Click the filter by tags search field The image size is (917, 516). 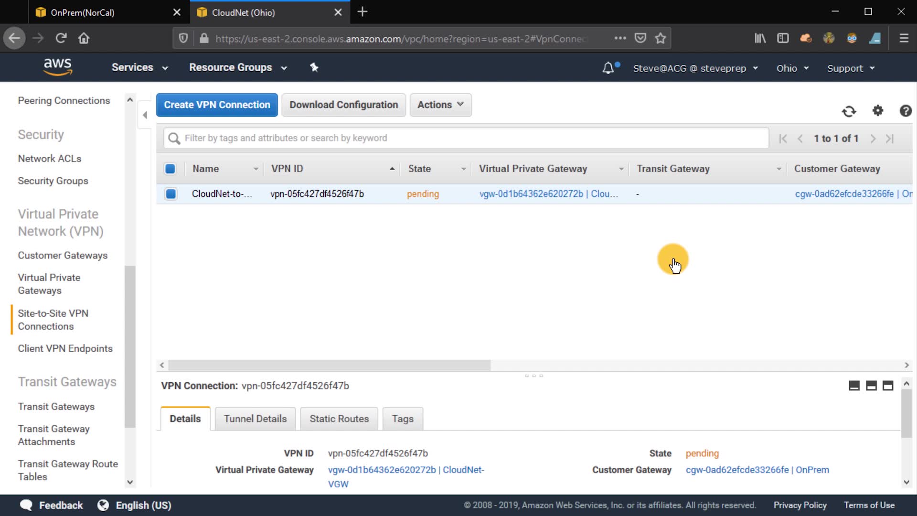pos(466,138)
